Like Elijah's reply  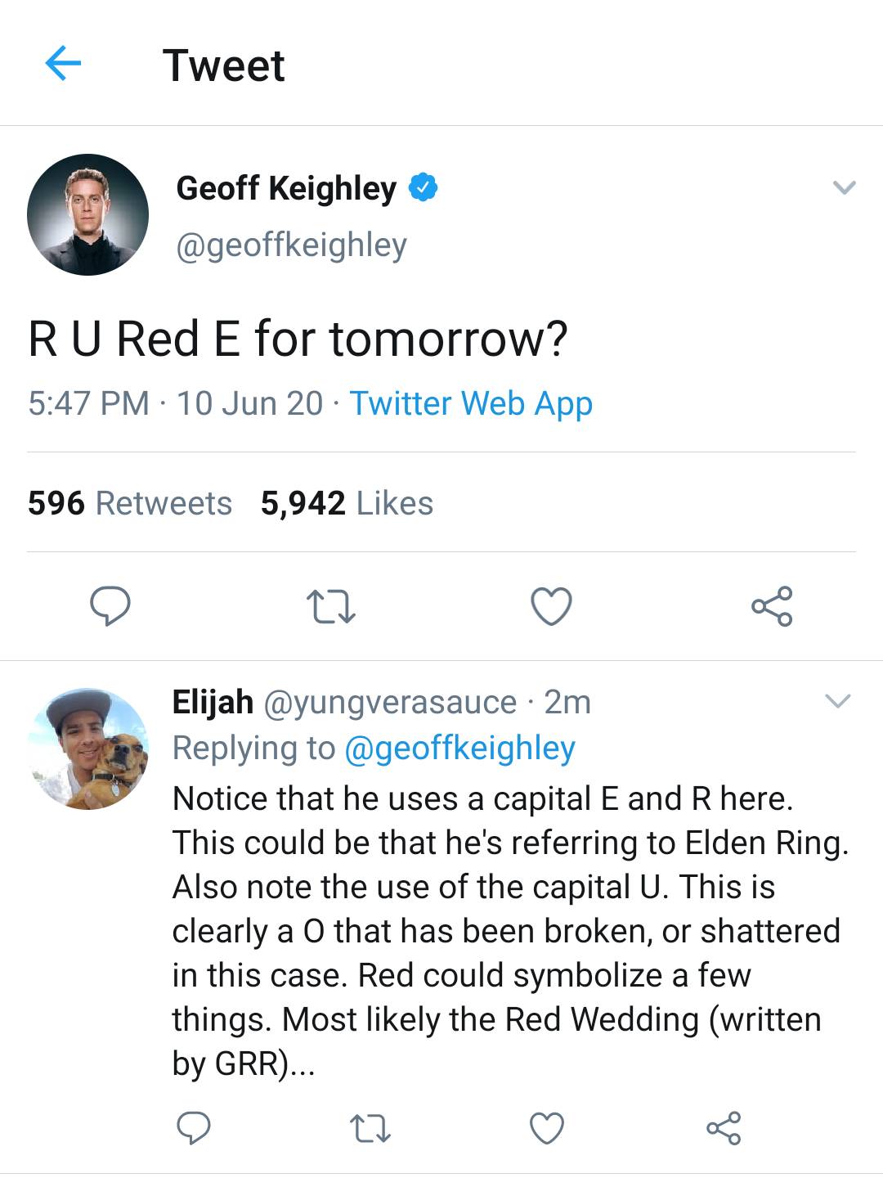547,1128
